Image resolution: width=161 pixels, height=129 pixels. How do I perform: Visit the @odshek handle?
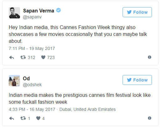tap(32, 85)
